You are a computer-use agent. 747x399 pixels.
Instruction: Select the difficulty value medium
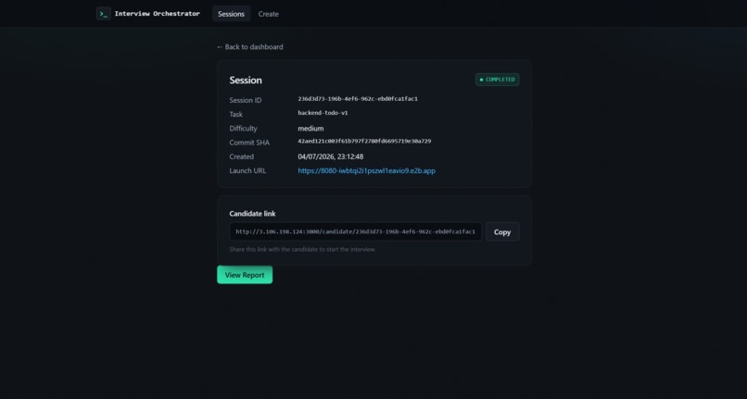pos(310,129)
